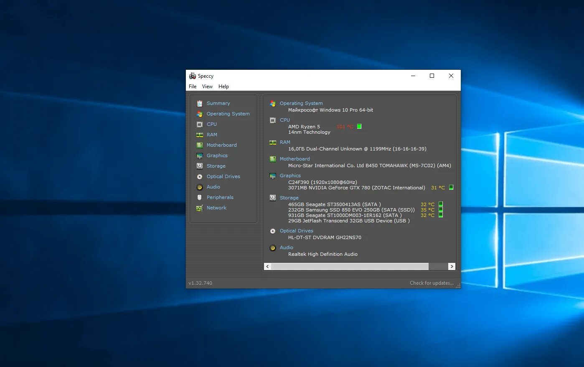Click the CPU icon in the summary panel
Image resolution: width=584 pixels, height=367 pixels.
point(273,120)
